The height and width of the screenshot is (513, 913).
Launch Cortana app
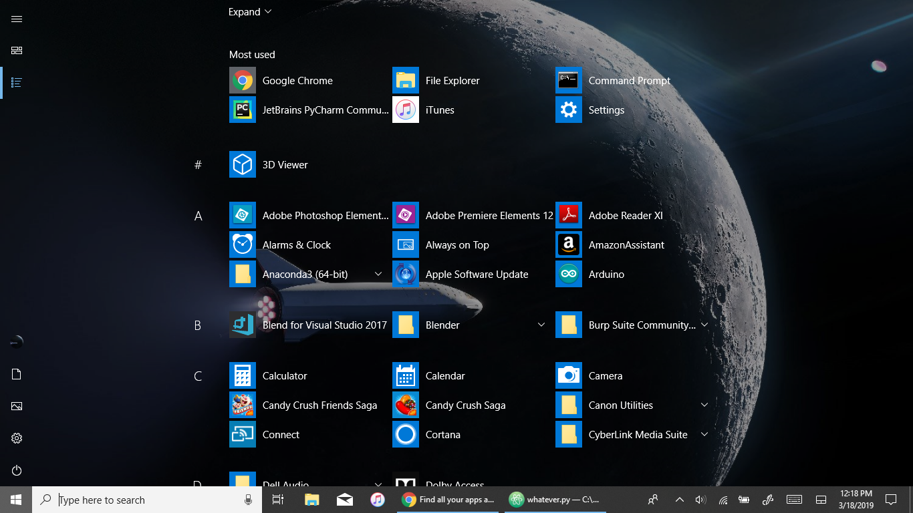(x=472, y=434)
